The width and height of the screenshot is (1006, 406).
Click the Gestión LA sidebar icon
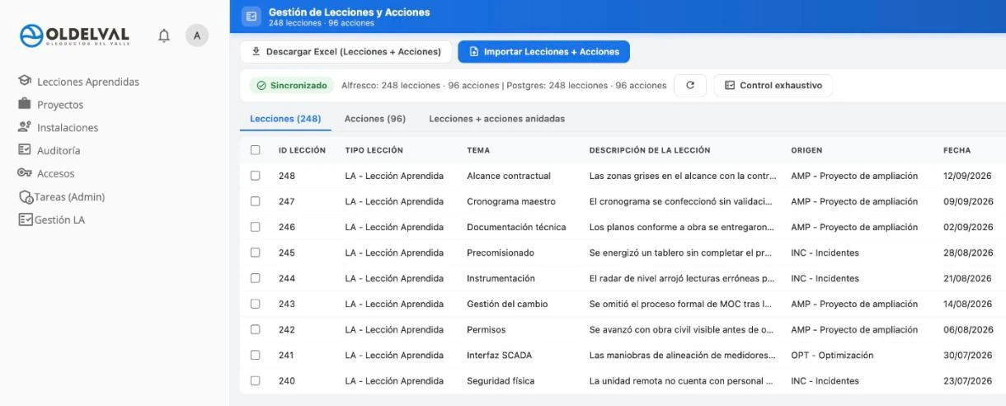(x=26, y=220)
